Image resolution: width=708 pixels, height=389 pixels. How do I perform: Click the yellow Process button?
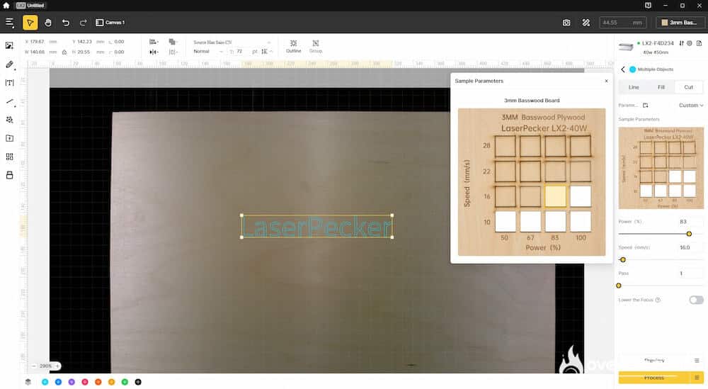coord(653,378)
